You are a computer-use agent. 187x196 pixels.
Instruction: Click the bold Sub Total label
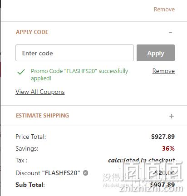pos(30,185)
